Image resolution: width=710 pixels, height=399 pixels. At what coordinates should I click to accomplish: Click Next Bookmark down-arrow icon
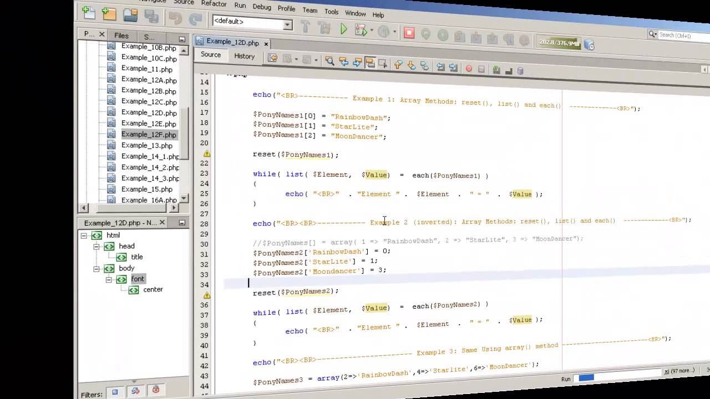coord(412,65)
